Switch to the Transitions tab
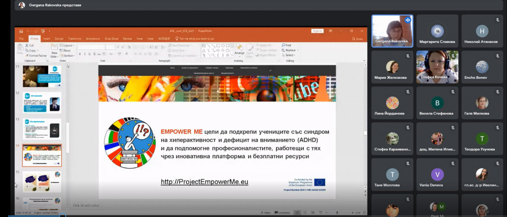507x217 pixels. [x=74, y=39]
